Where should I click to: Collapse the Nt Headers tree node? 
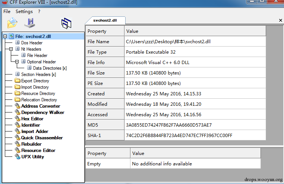click(11, 49)
